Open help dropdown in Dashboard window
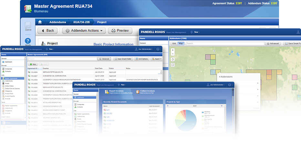This screenshot has height=157, width=301. 230,85
